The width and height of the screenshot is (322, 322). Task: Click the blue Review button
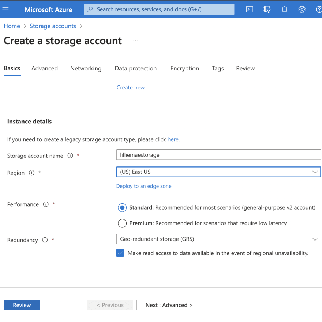(22, 305)
